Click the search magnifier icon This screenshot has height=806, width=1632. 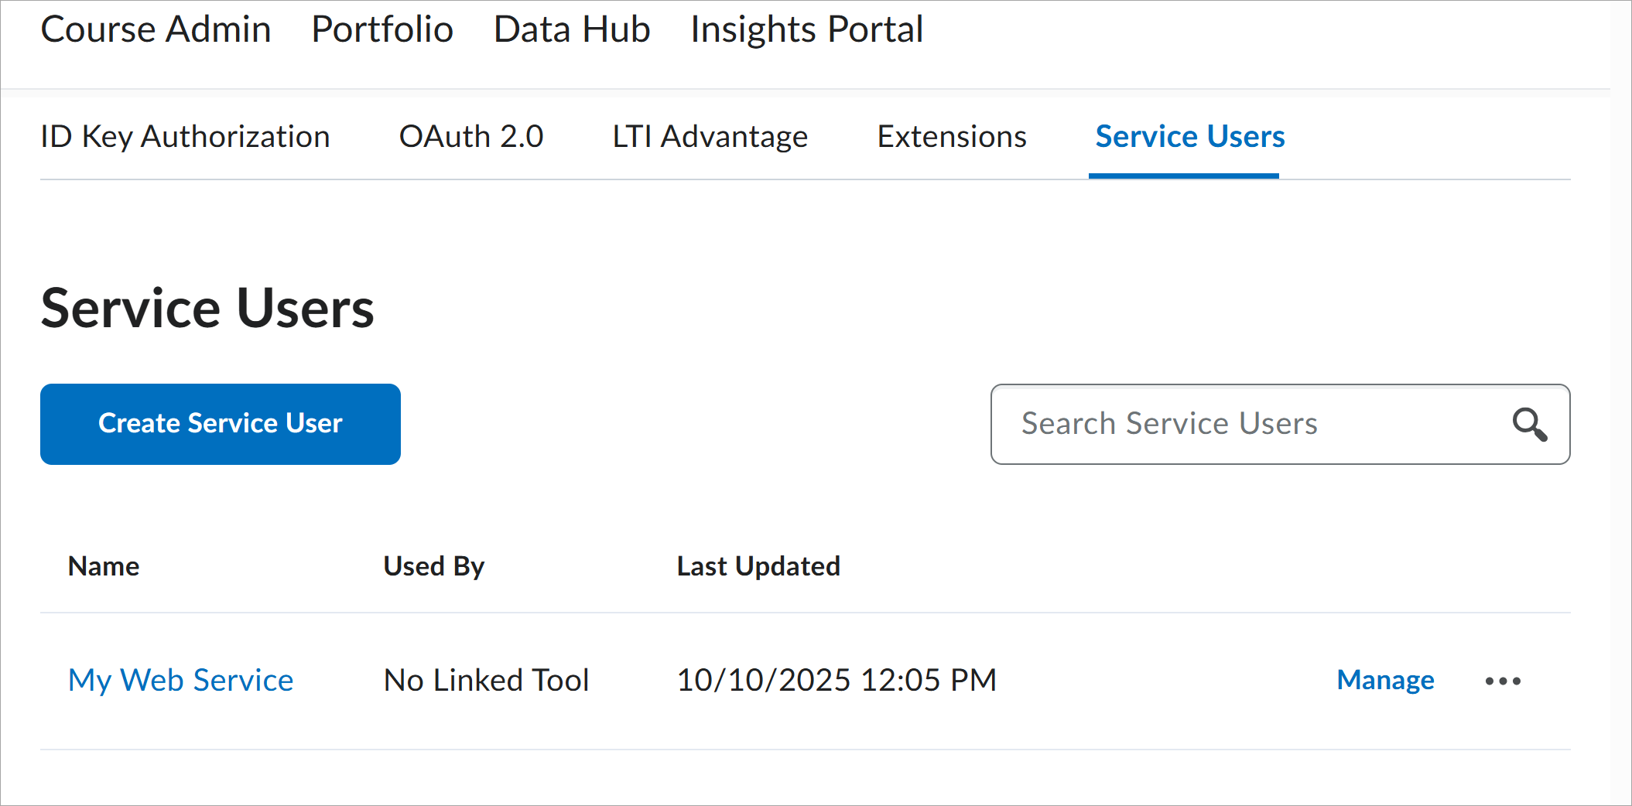click(1530, 425)
